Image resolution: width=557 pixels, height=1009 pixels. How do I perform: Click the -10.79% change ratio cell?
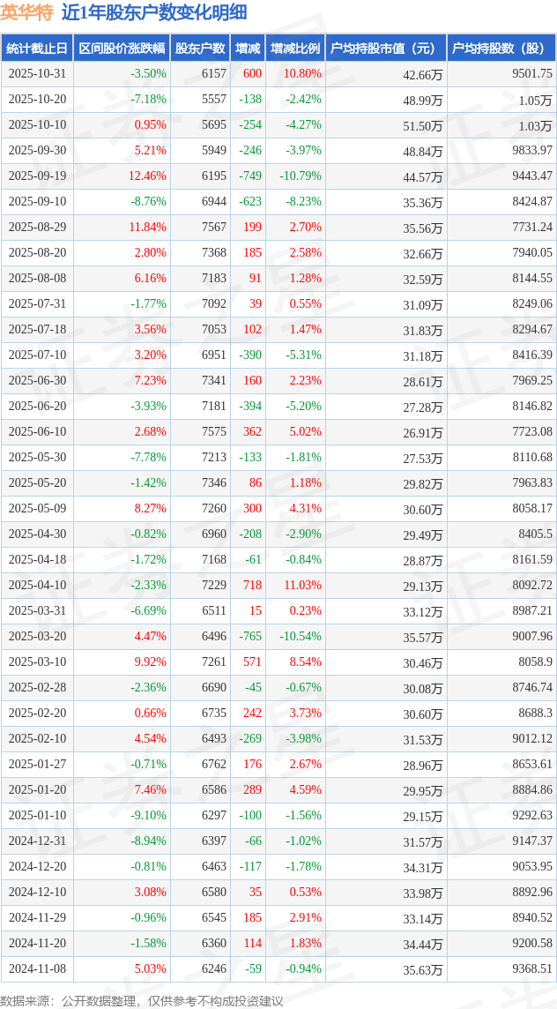(x=300, y=176)
